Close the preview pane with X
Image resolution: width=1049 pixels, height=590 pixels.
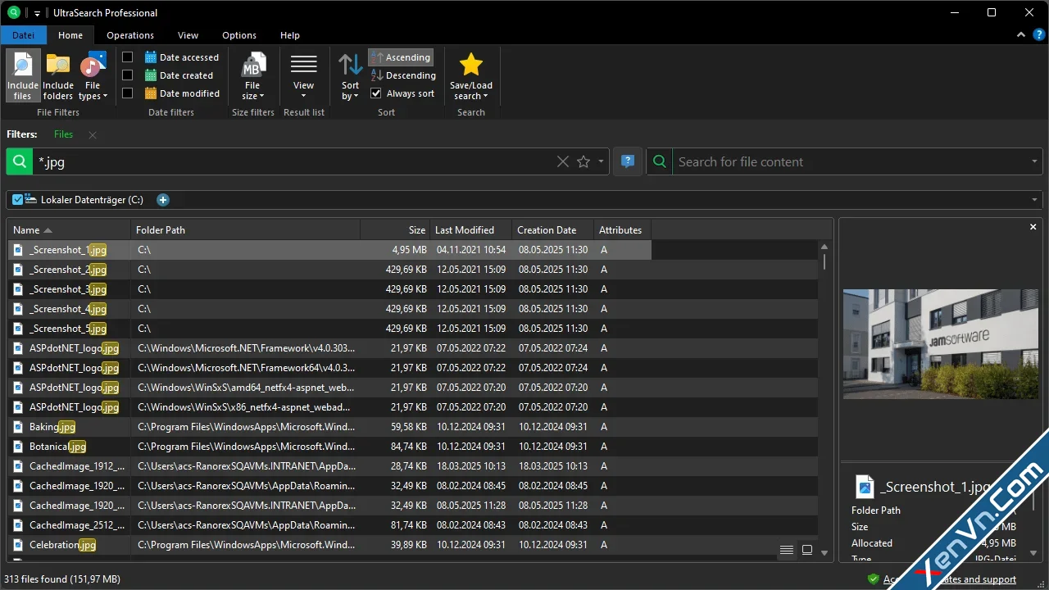pyautogui.click(x=1033, y=227)
